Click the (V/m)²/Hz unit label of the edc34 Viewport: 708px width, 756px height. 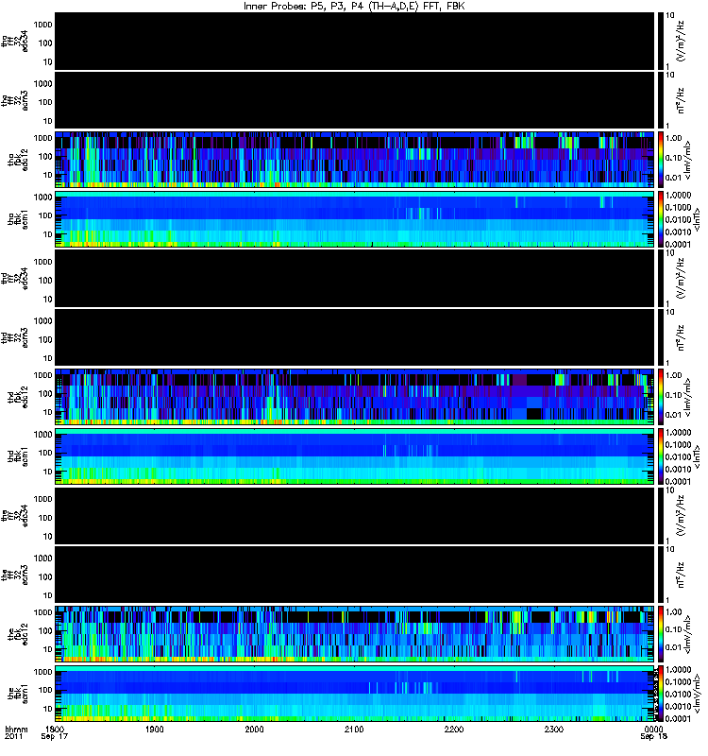[681, 515]
